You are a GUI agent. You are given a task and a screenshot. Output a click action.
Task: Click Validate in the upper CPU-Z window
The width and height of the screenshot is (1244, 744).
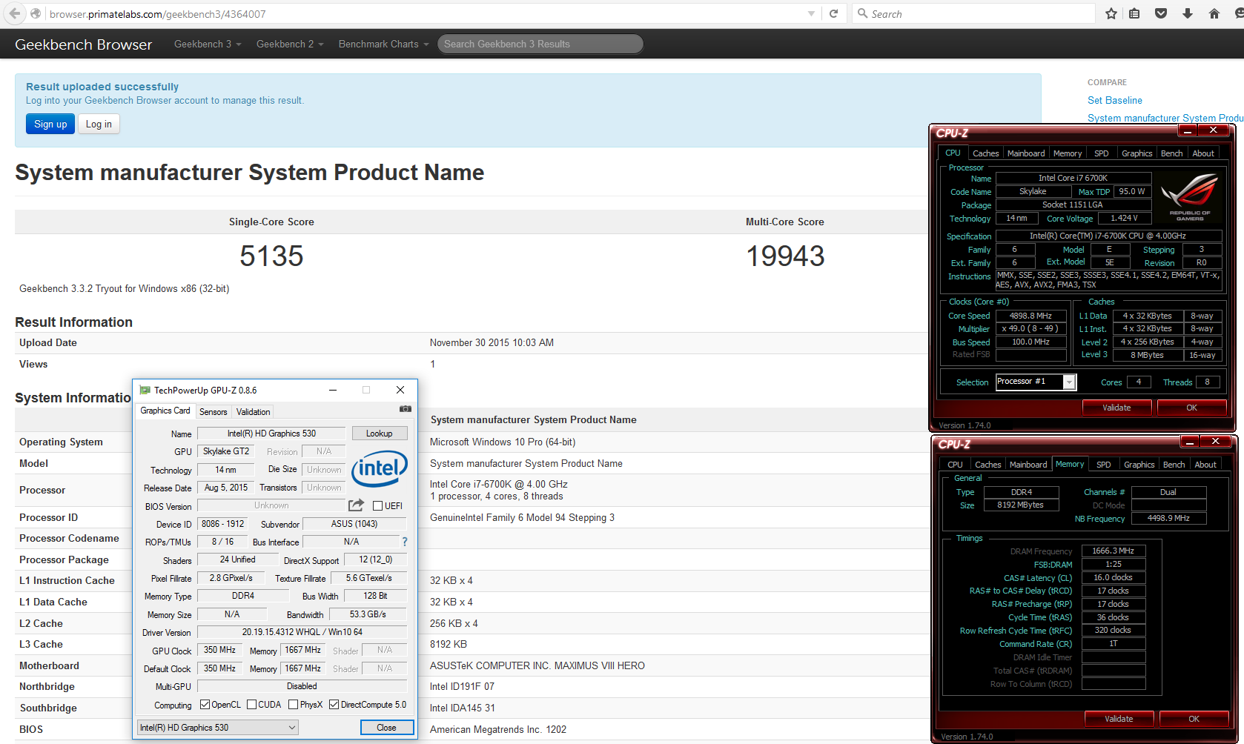tap(1116, 408)
